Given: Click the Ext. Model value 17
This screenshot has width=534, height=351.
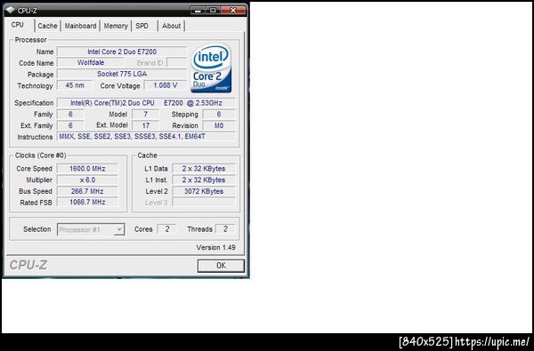Looking at the screenshot, I should point(145,125).
